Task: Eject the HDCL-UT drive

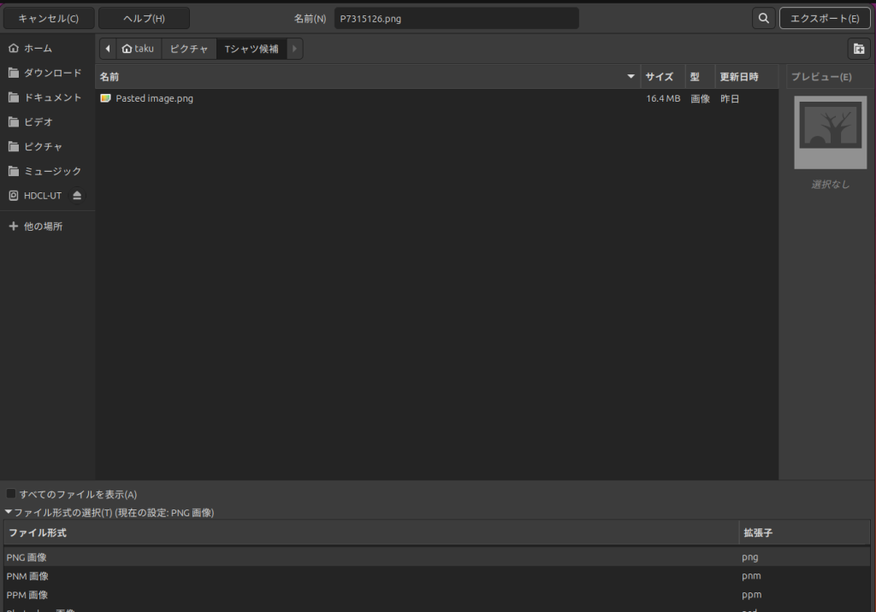Action: tap(77, 196)
